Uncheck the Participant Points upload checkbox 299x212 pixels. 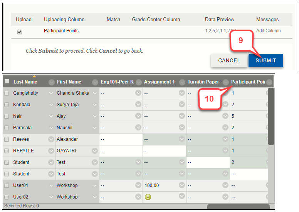(x=20, y=32)
